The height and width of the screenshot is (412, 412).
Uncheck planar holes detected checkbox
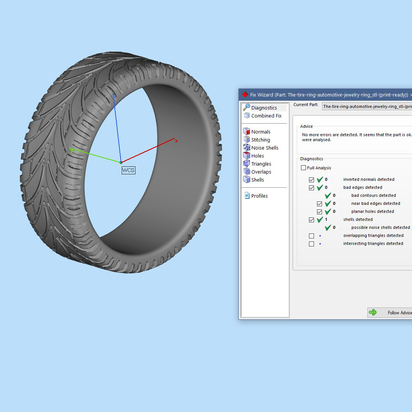[x=320, y=212]
